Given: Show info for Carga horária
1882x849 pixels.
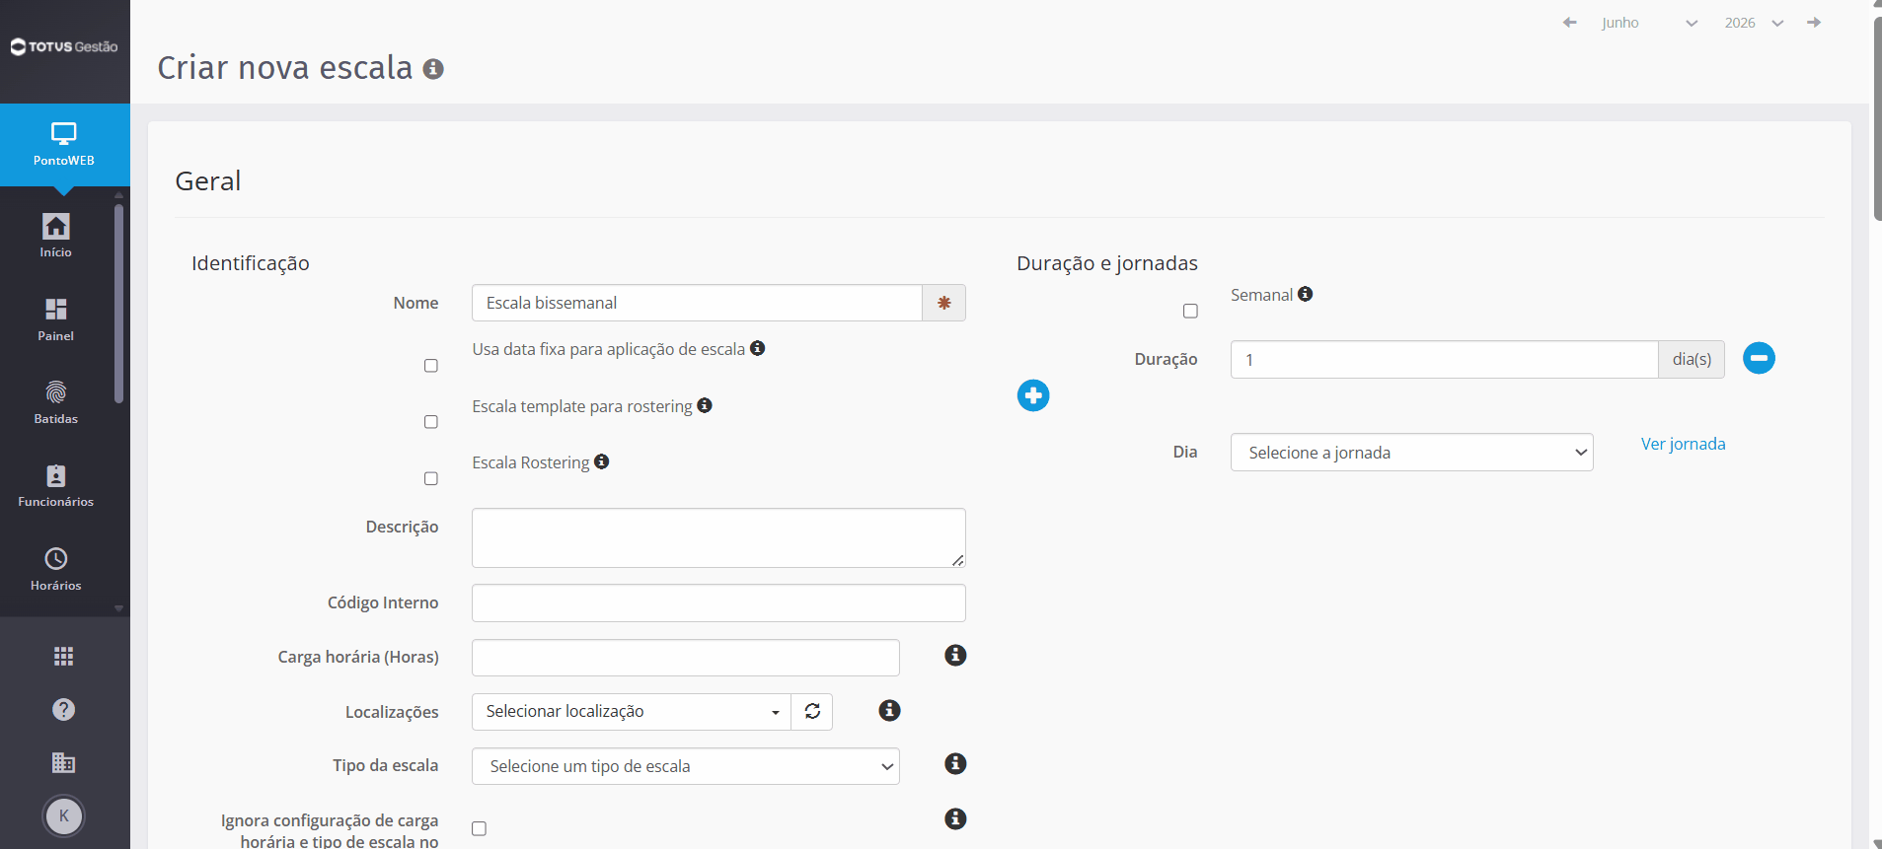Looking at the screenshot, I should [x=955, y=656].
